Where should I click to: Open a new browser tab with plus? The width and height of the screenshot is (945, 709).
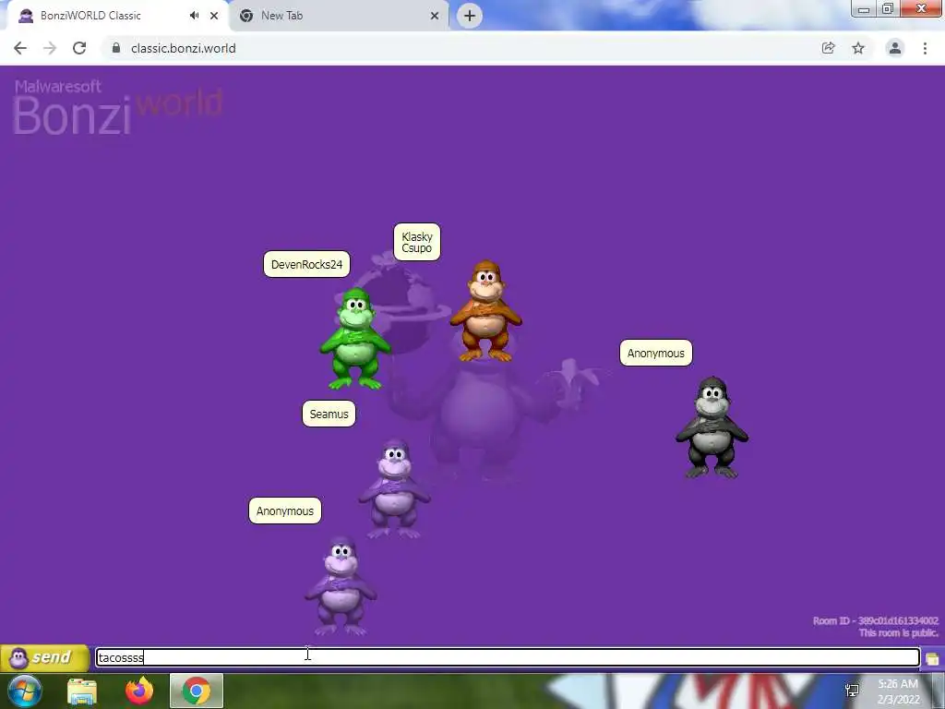[470, 16]
